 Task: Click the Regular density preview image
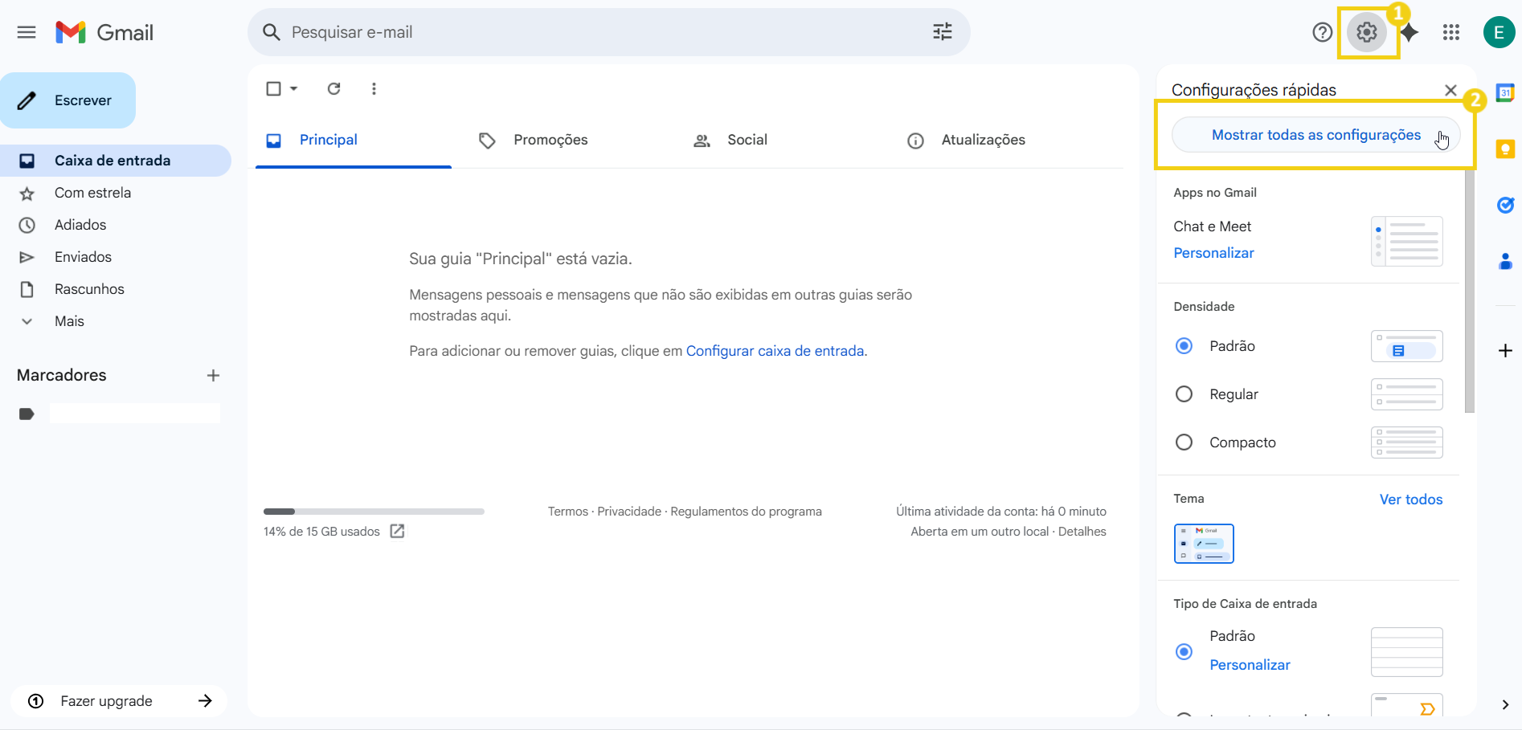coord(1406,394)
